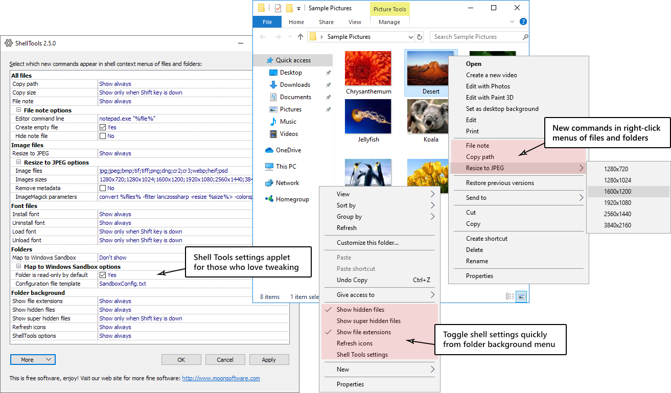Open the Homegroup icon in sidebar
Viewport: 671px width, 393px height.
[269, 199]
